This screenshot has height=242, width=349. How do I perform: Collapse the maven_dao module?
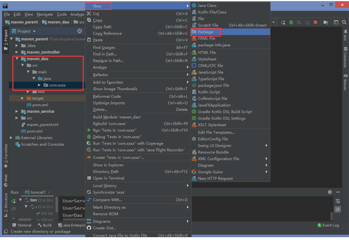pyautogui.click(x=17, y=59)
